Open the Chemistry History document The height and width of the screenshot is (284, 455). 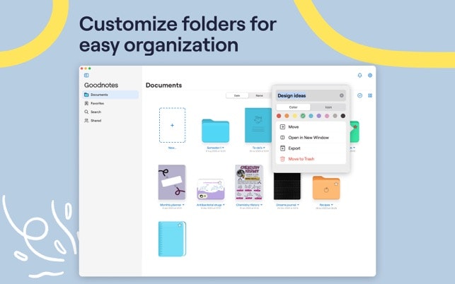[249, 182]
